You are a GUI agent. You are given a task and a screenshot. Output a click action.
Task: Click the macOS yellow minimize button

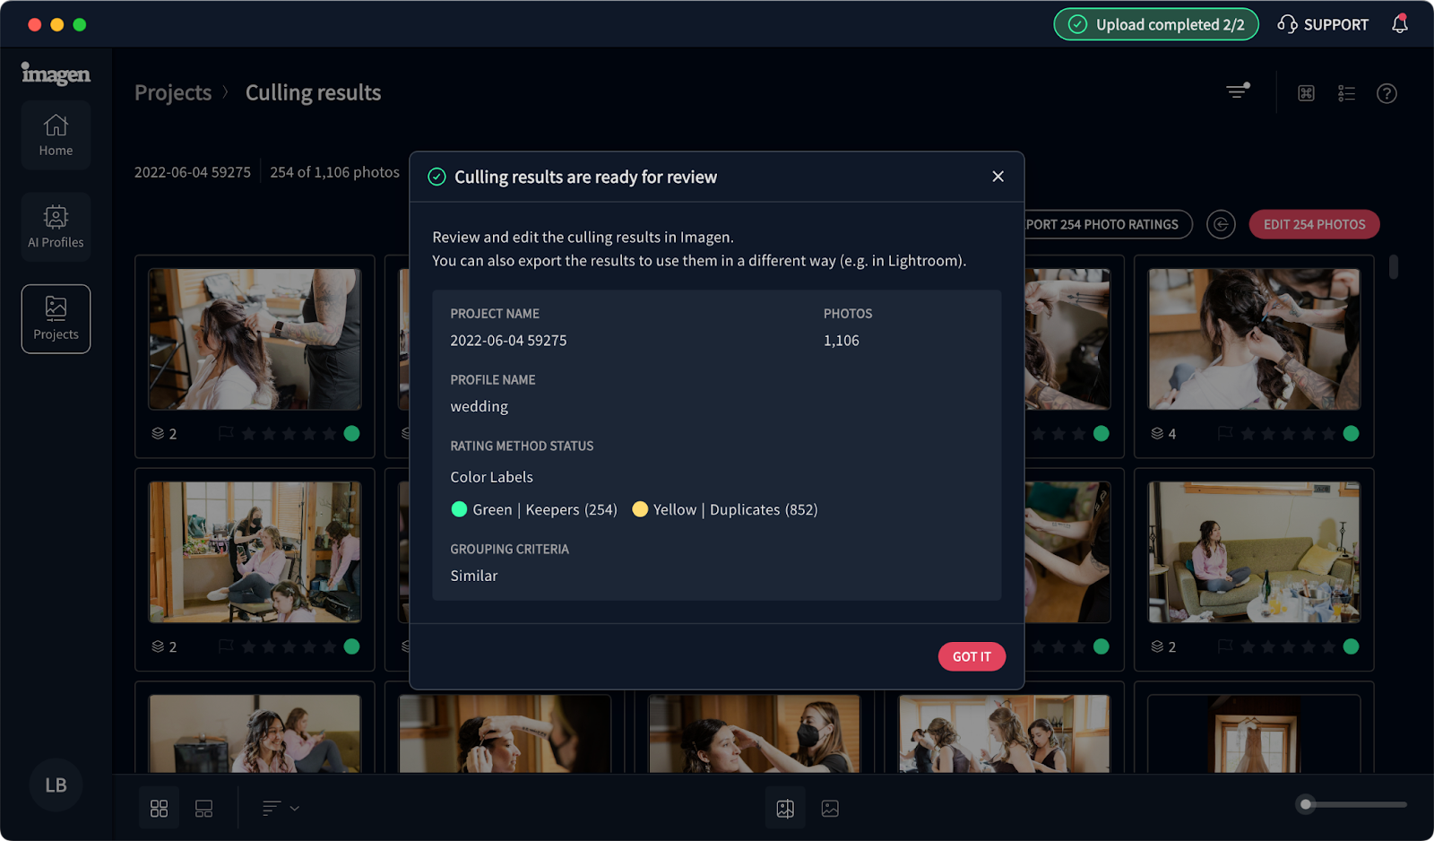point(57,24)
